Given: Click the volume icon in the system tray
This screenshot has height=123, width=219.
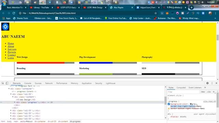Looking at the screenshot, I should point(203,2).
